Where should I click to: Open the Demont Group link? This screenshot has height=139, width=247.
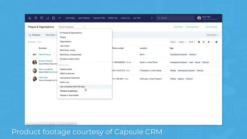[45, 54]
